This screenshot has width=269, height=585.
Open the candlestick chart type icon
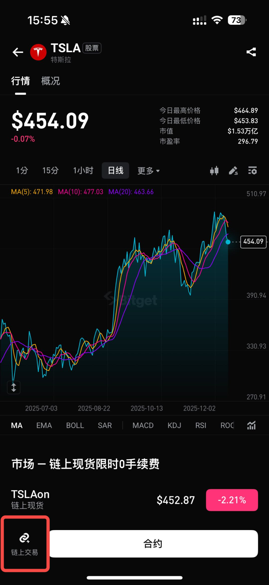tap(214, 170)
